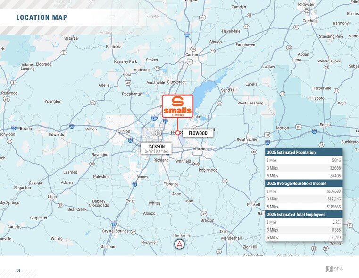Viewport: 359px width, 278px height.
Task: Click the Canton city label
Action: click(192, 55)
